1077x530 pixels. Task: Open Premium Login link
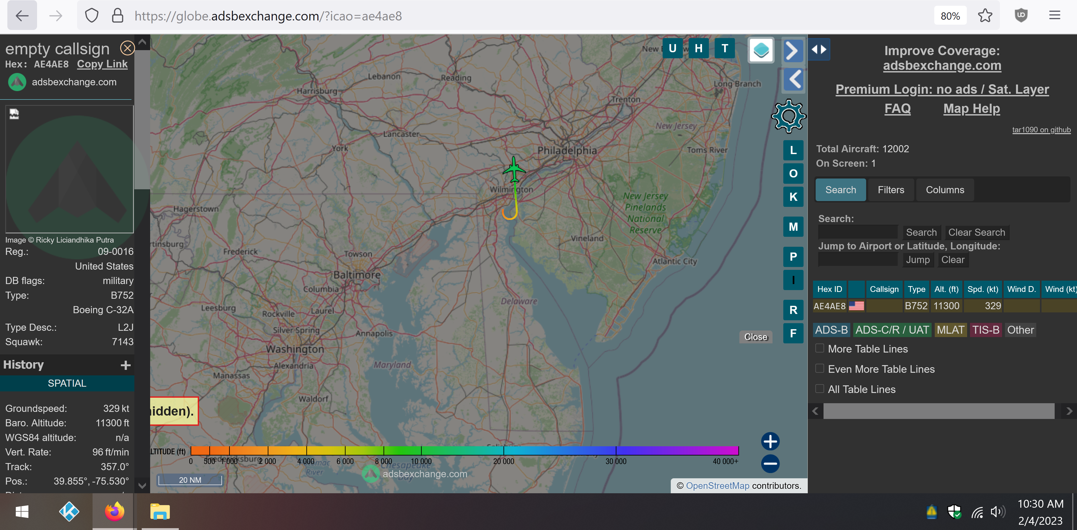point(942,89)
